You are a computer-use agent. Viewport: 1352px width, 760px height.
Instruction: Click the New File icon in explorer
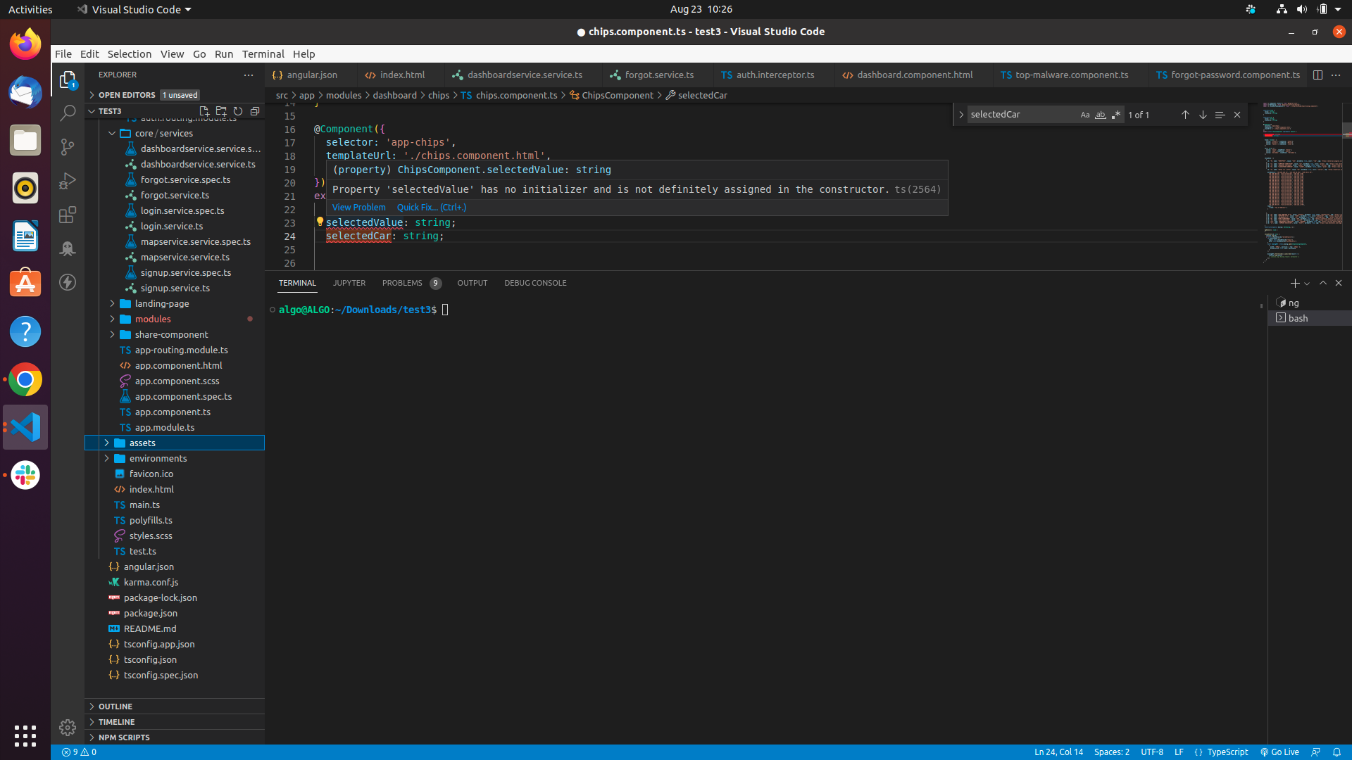click(x=204, y=111)
